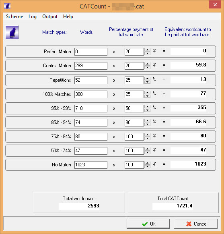Screen dimensions: 224x234
Task: Close the CATCount window
Action: (x=215, y=4)
